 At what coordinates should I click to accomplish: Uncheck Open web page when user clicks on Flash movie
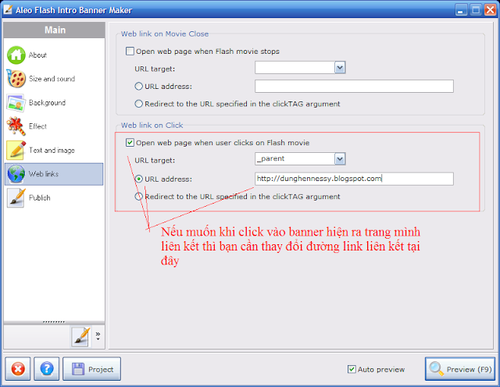130,143
